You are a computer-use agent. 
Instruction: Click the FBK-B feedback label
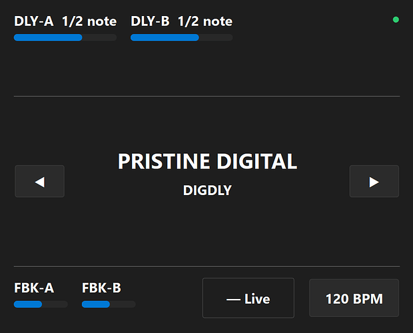click(101, 288)
